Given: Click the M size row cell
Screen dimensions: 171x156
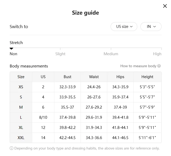Looking at the screenshot, I should pyautogui.click(x=21, y=107).
